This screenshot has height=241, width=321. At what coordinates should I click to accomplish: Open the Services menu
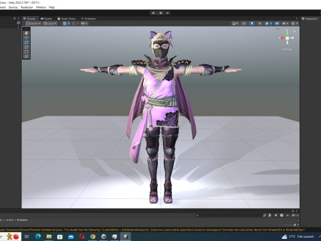13,7
